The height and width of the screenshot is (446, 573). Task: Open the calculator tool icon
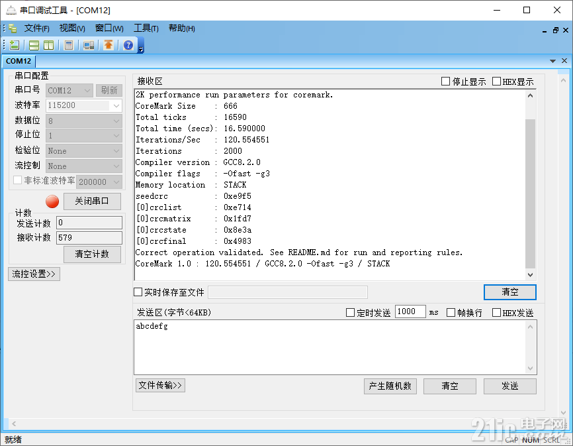tap(68, 45)
